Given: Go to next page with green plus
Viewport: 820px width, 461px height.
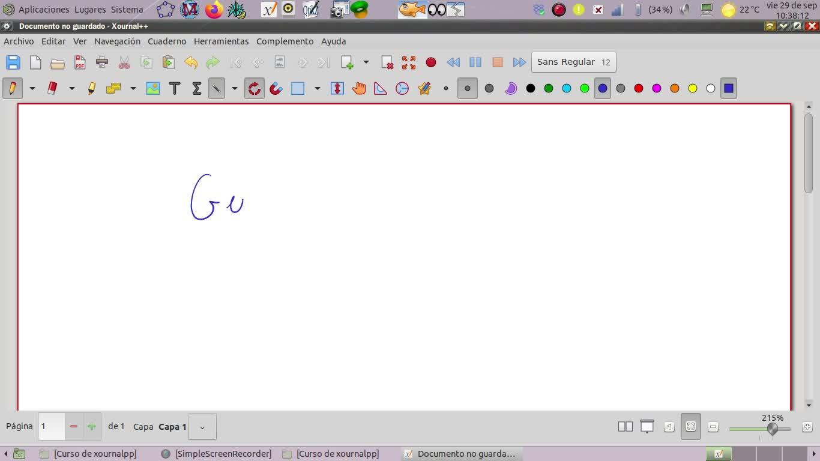Looking at the screenshot, I should [x=91, y=427].
